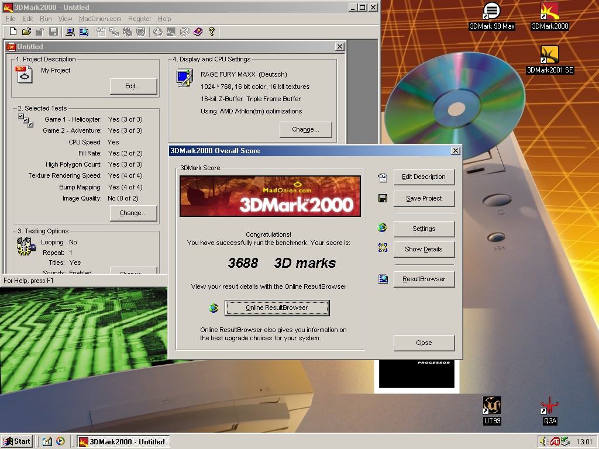Click Change... in Display and CPU Settings

coord(305,129)
